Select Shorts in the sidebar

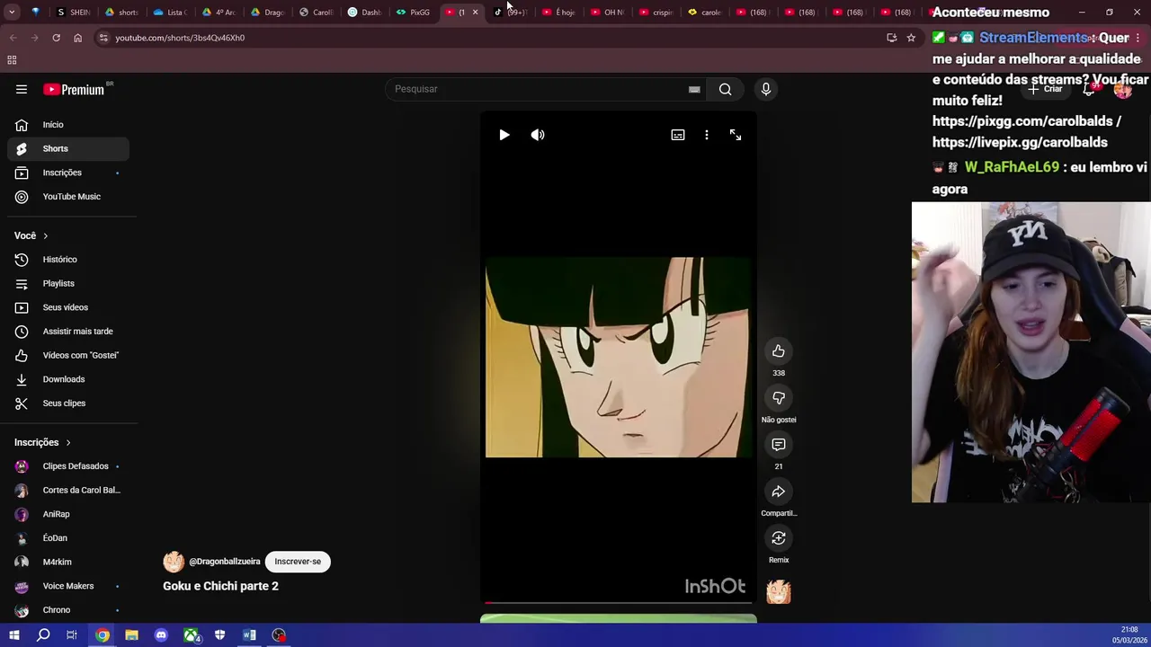[x=68, y=148]
